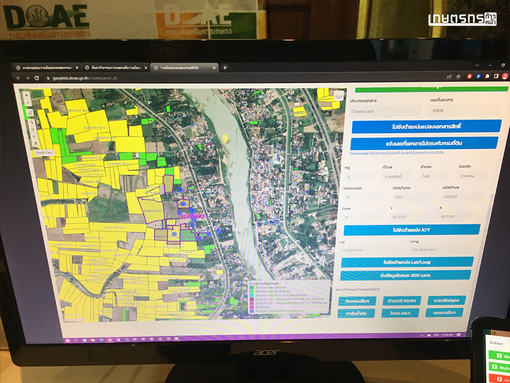View site security padlock info
This screenshot has height=383, width=510.
[48, 78]
